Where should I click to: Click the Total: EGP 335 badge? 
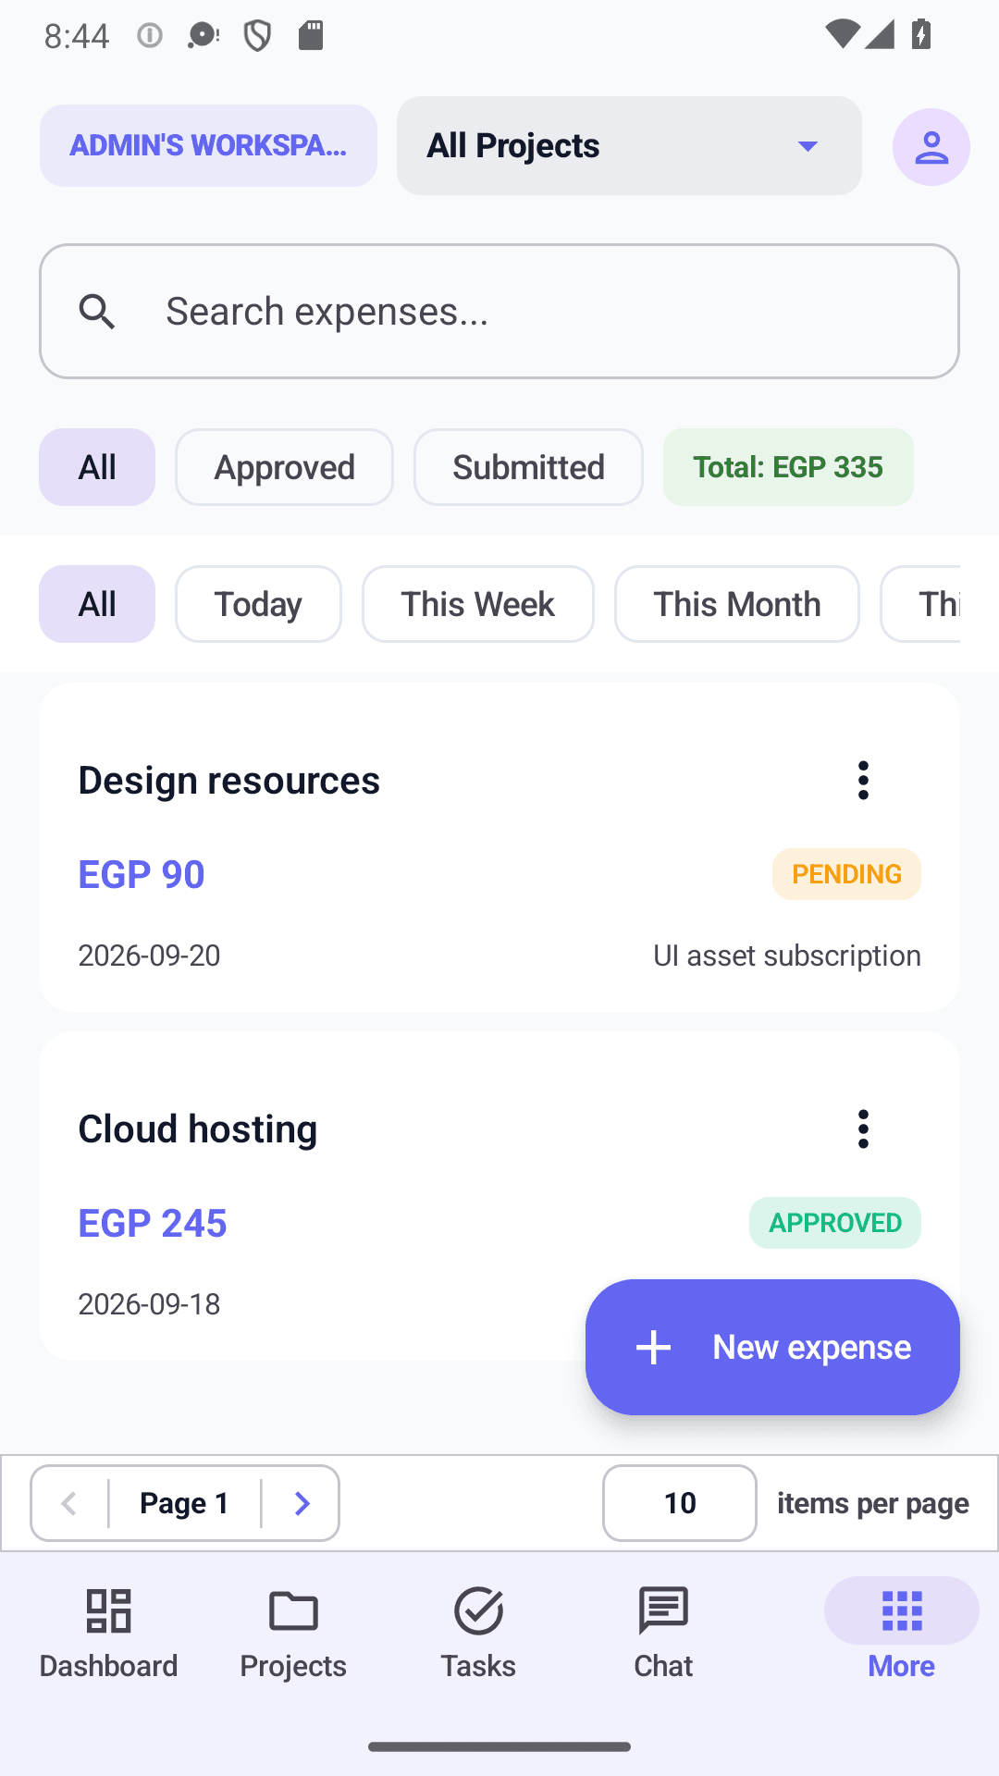pos(788,467)
